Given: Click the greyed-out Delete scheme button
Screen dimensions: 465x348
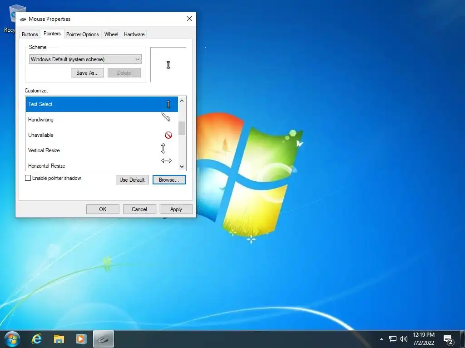Looking at the screenshot, I should click(124, 73).
